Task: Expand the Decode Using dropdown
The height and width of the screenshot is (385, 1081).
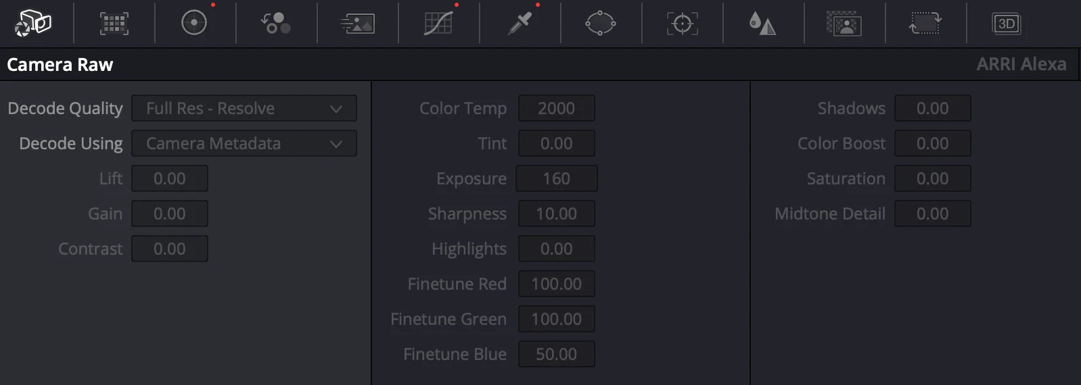Action: (x=244, y=143)
